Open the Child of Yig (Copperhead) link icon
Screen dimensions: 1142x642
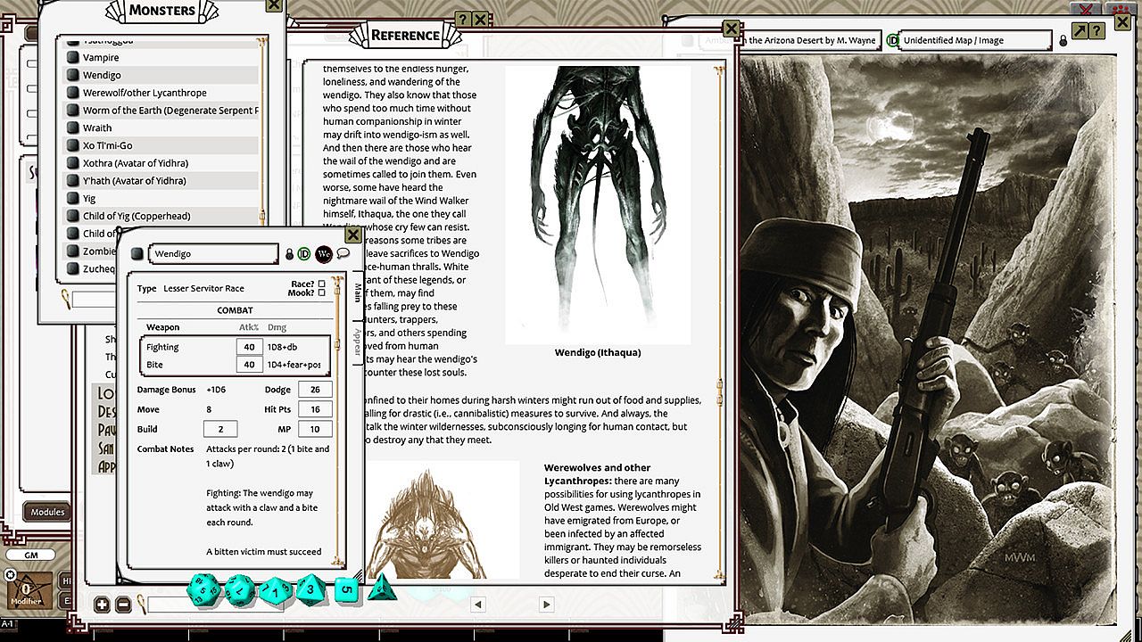tap(73, 216)
